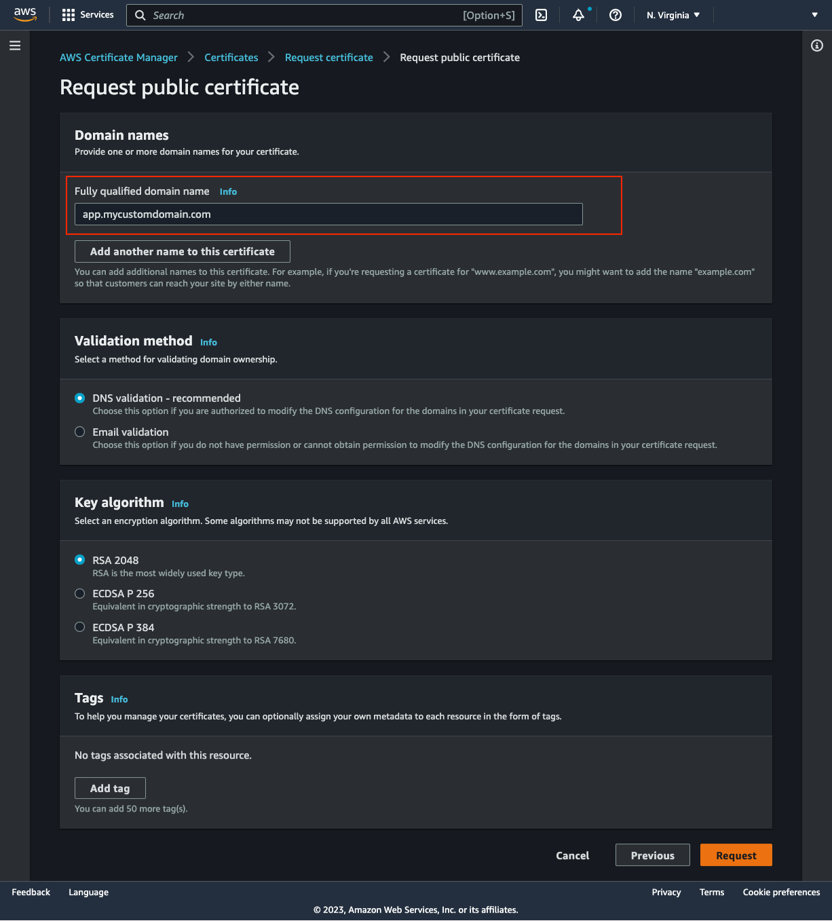This screenshot has width=832, height=921.
Task: Open the help question mark menu
Action: click(x=616, y=15)
